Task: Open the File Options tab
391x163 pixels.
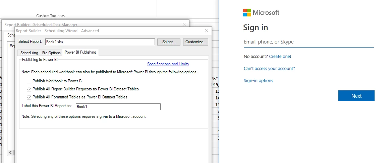Action: coord(51,53)
